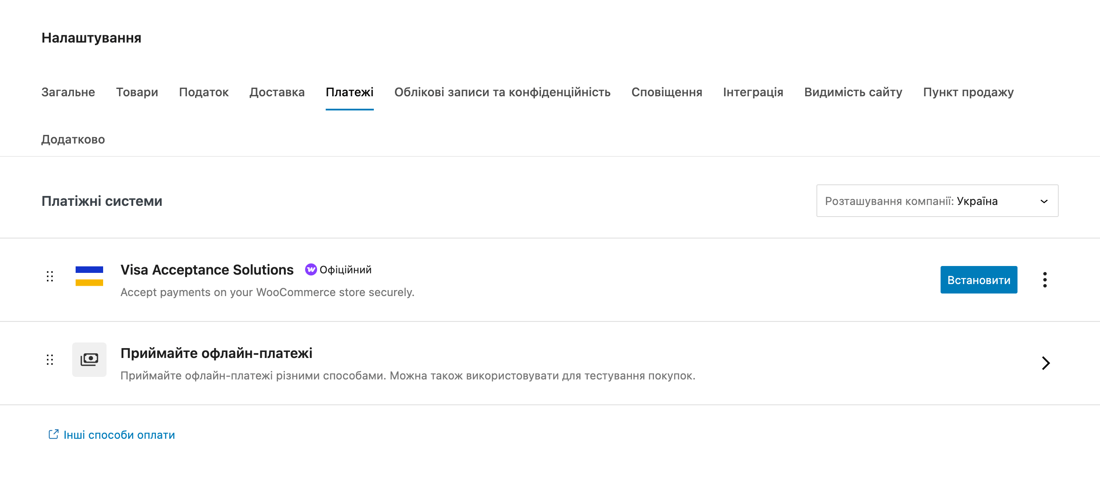Go to the Інтеграція tab
This screenshot has width=1100, height=477.
coord(753,92)
